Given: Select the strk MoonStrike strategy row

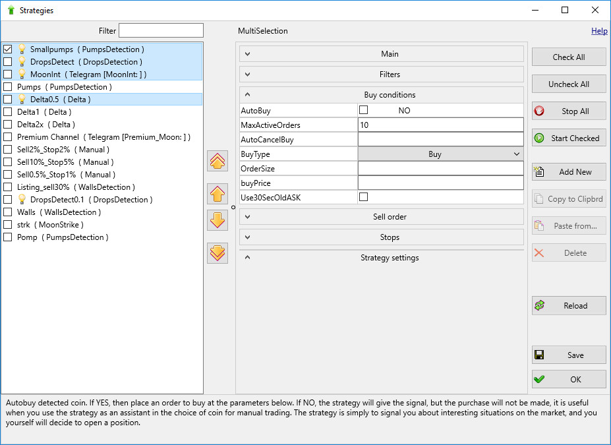Looking at the screenshot, I should point(102,224).
